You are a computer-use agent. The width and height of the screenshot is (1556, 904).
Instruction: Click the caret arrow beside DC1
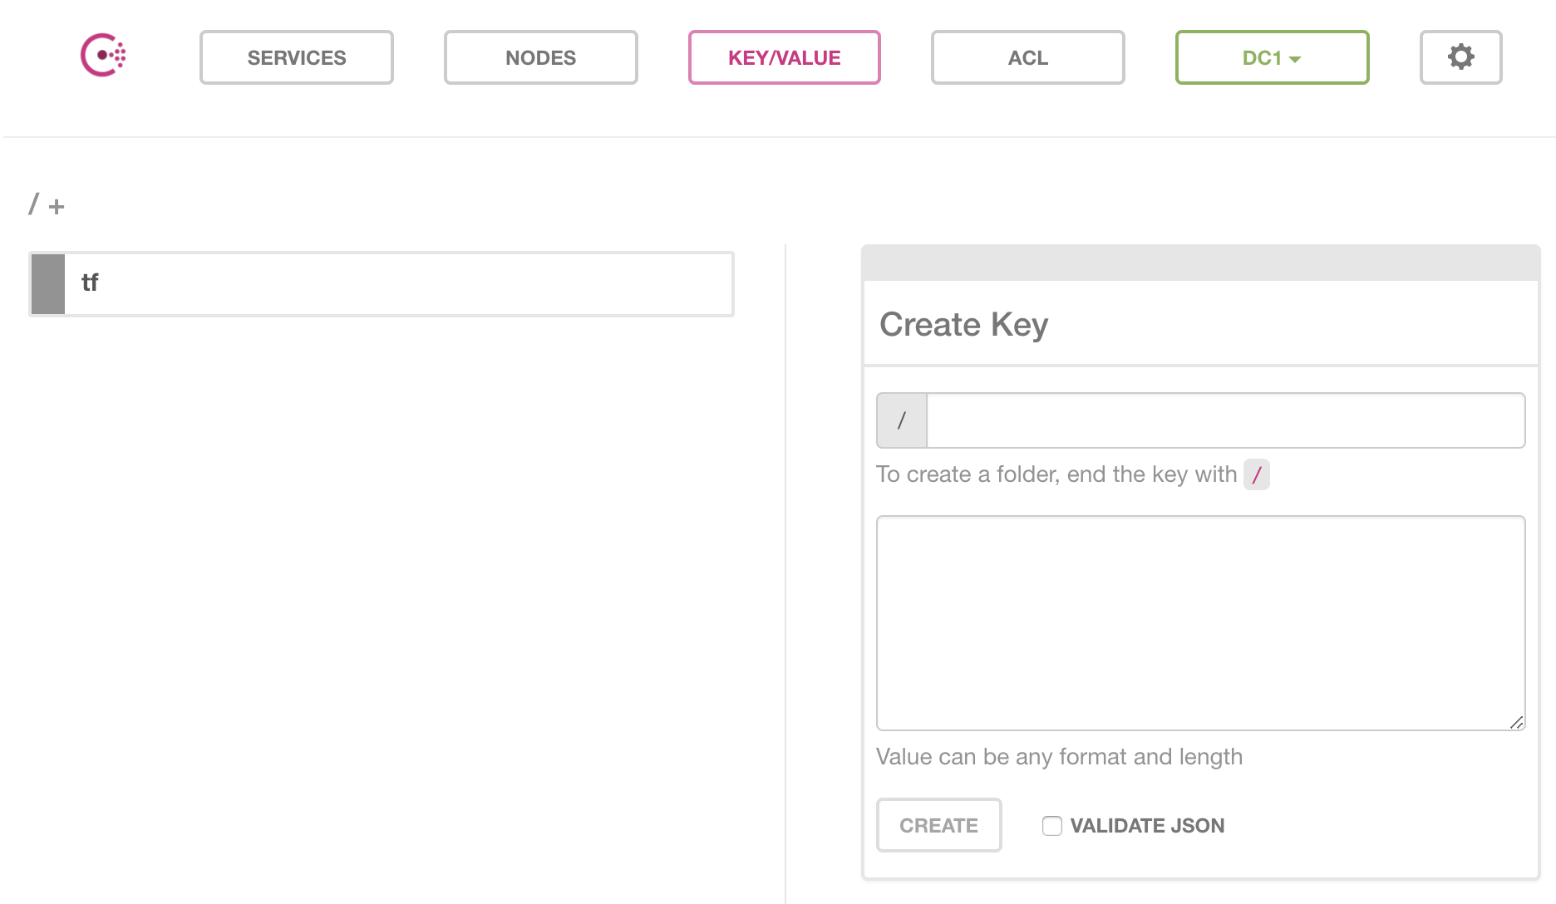coord(1295,59)
